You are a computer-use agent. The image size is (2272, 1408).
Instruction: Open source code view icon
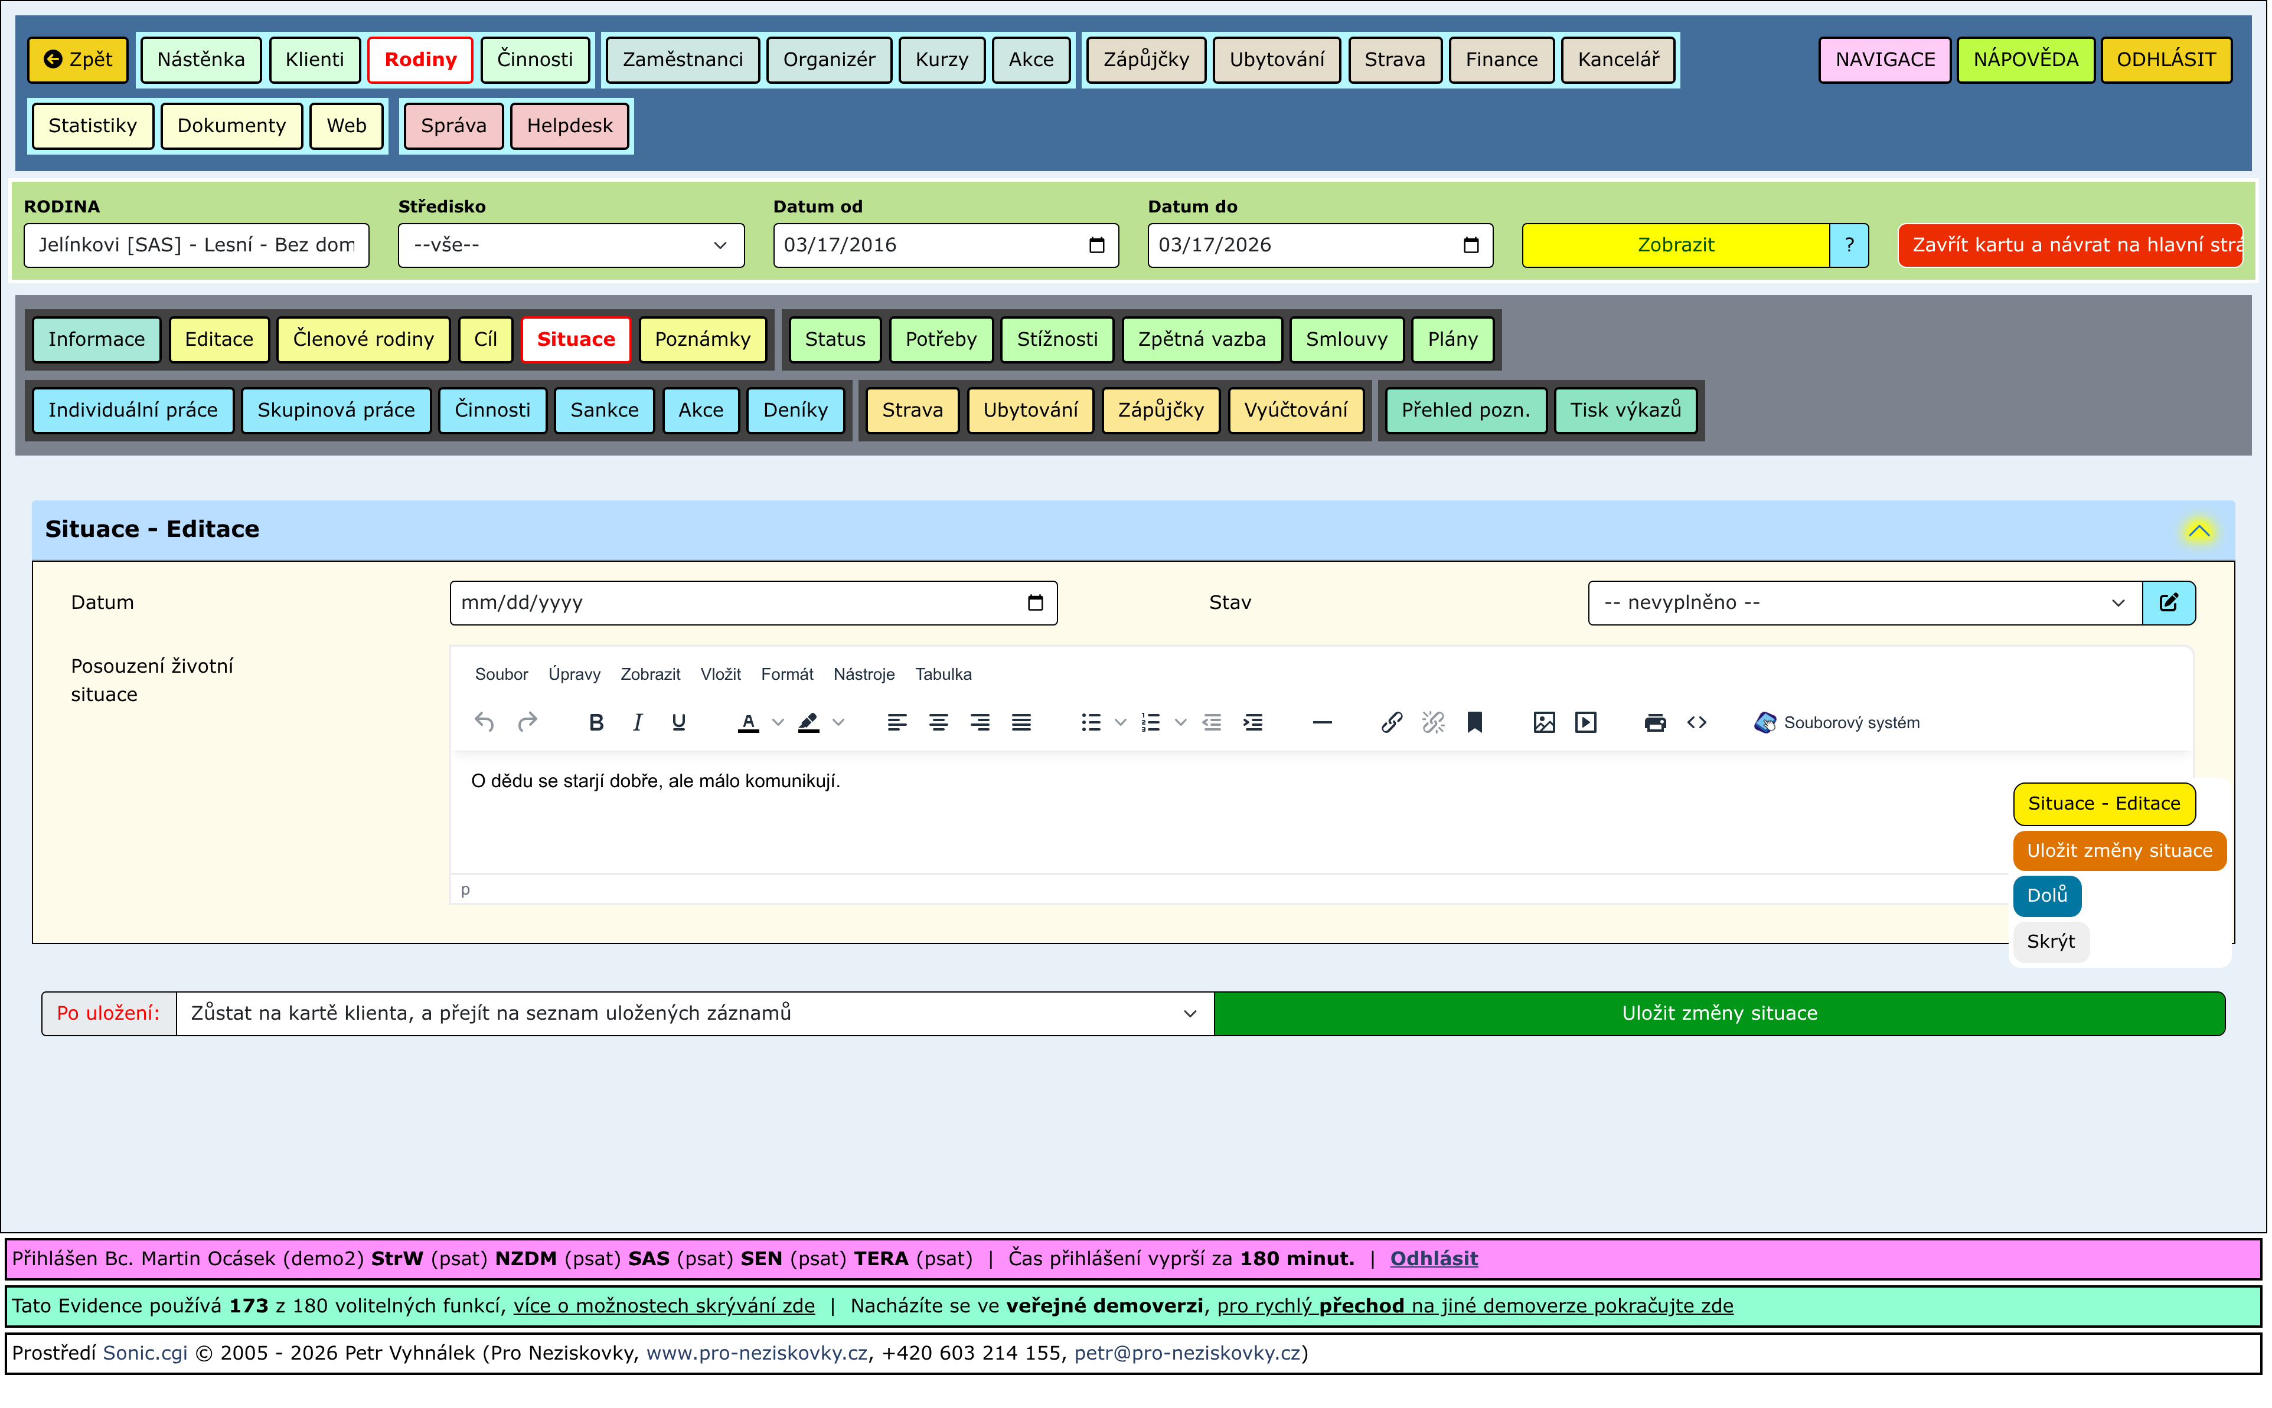click(x=1696, y=723)
